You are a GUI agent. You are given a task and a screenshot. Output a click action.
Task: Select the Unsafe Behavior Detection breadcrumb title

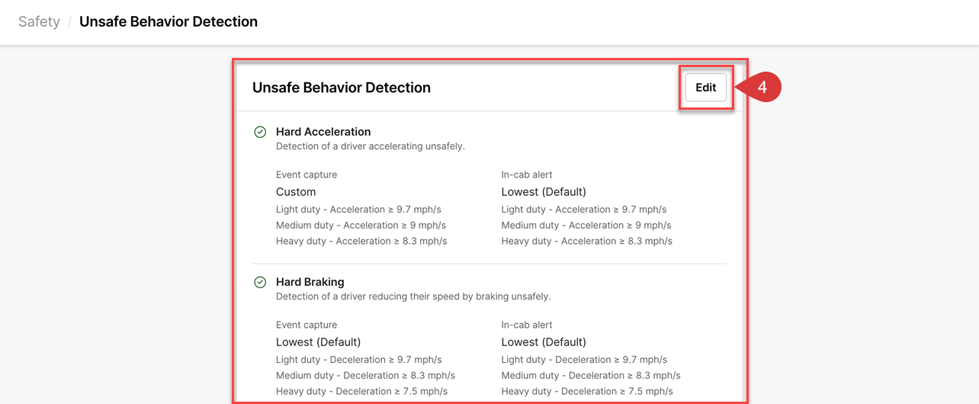169,21
